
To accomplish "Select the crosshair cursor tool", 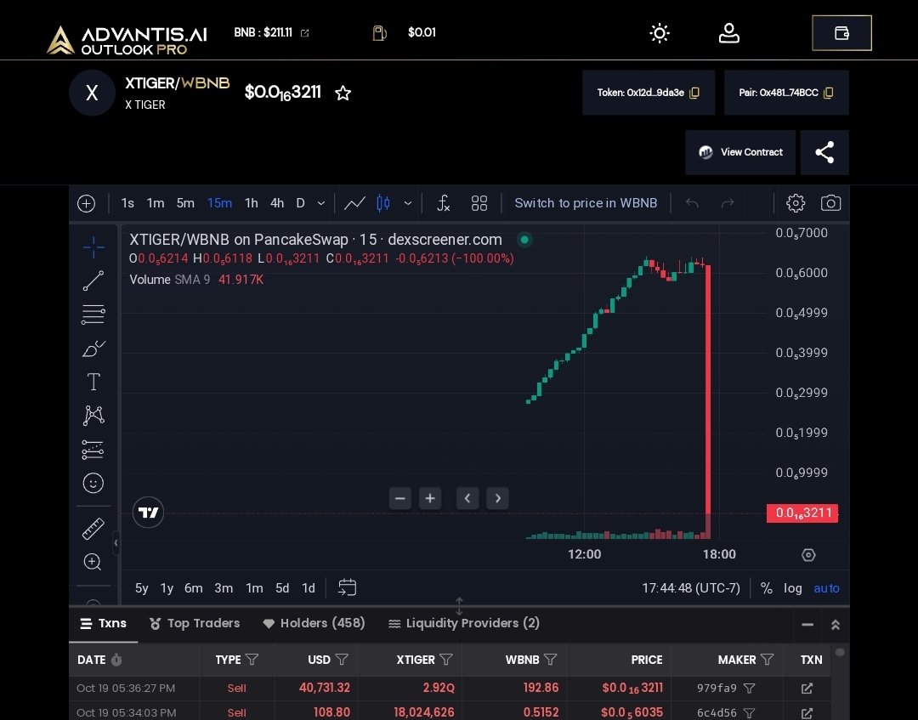I will [x=93, y=247].
